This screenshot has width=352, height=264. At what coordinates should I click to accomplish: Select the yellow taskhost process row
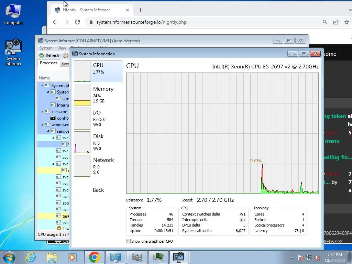tap(53, 216)
